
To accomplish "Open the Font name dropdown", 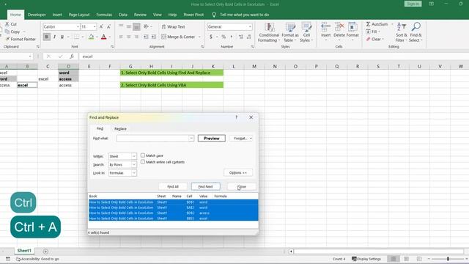I will (78, 26).
